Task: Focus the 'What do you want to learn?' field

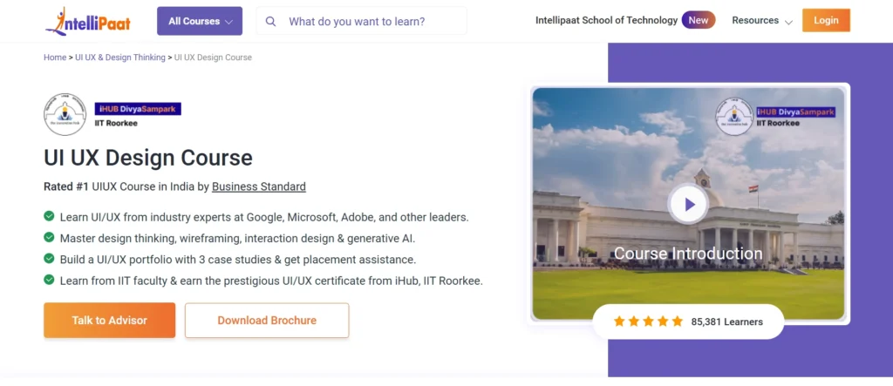Action: (361, 21)
